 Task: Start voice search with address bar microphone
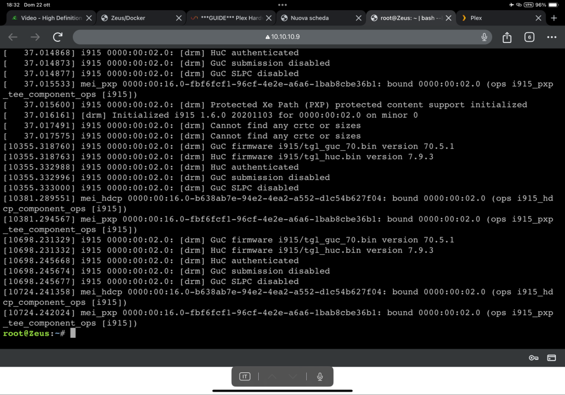click(484, 37)
